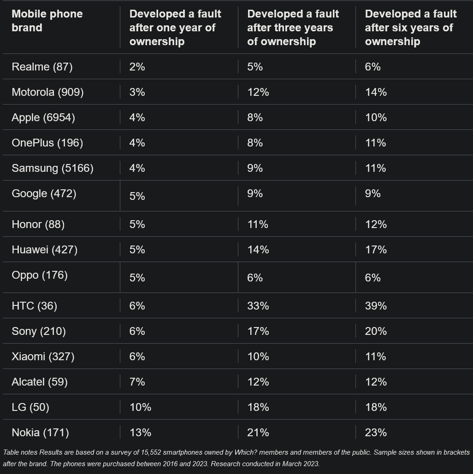Image resolution: width=473 pixels, height=474 pixels.
Task: Click Nokia's 23% six-year fault value
Action: (376, 433)
